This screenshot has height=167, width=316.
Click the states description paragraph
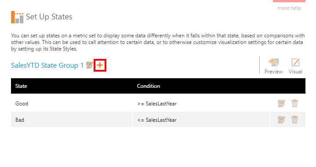(158, 42)
